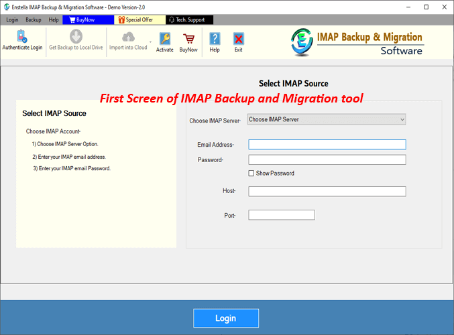Enable the Show Password checkbox
454x335 pixels.
251,174
